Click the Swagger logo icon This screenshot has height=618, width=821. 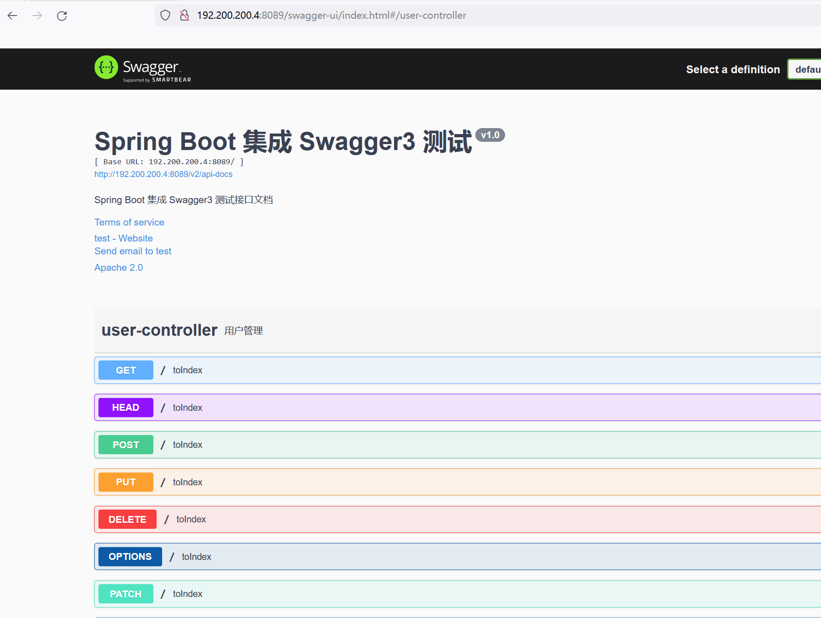(106, 67)
